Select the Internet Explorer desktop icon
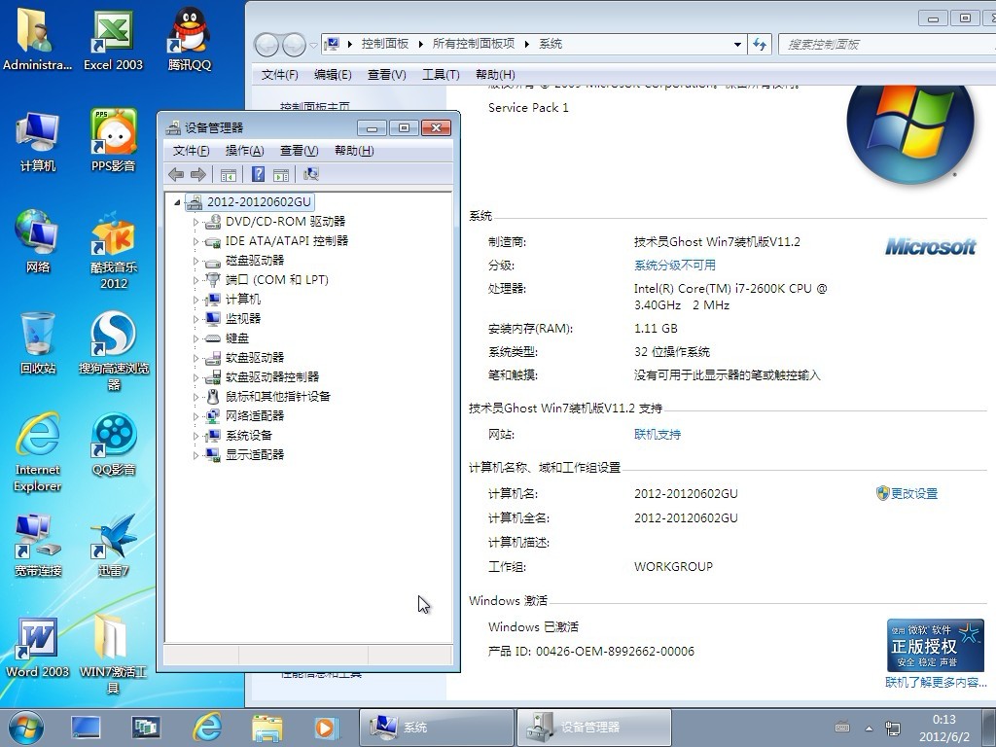The image size is (996, 747). coord(38,452)
